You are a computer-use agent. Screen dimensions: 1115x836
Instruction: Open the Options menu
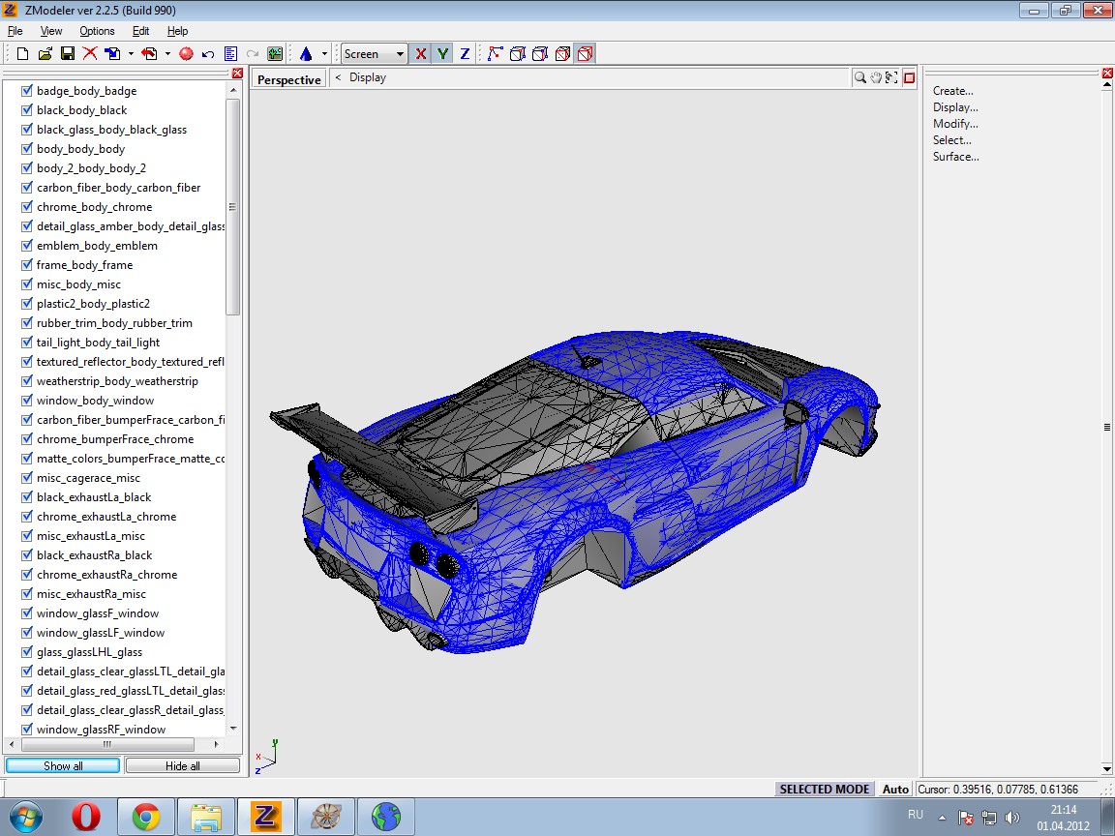point(97,31)
